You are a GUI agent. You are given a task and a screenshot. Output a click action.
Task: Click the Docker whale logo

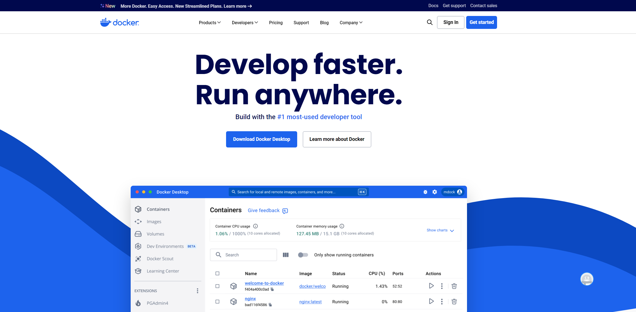click(x=120, y=22)
